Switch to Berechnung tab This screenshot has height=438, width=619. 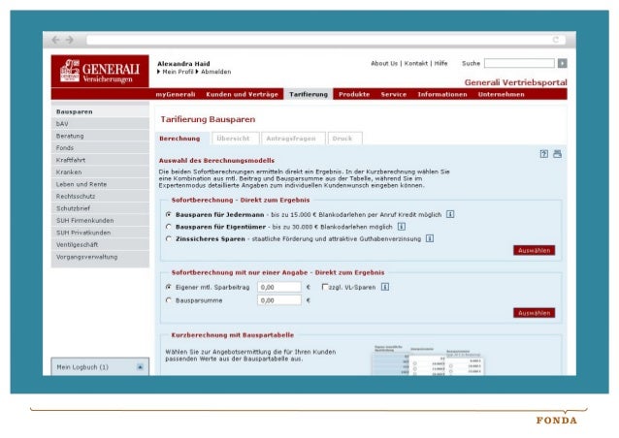coord(179,139)
